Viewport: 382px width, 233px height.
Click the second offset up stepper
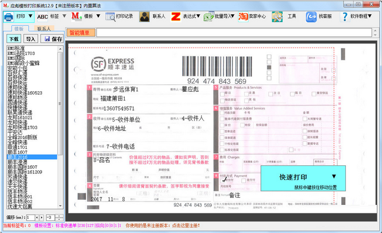click(x=59, y=216)
